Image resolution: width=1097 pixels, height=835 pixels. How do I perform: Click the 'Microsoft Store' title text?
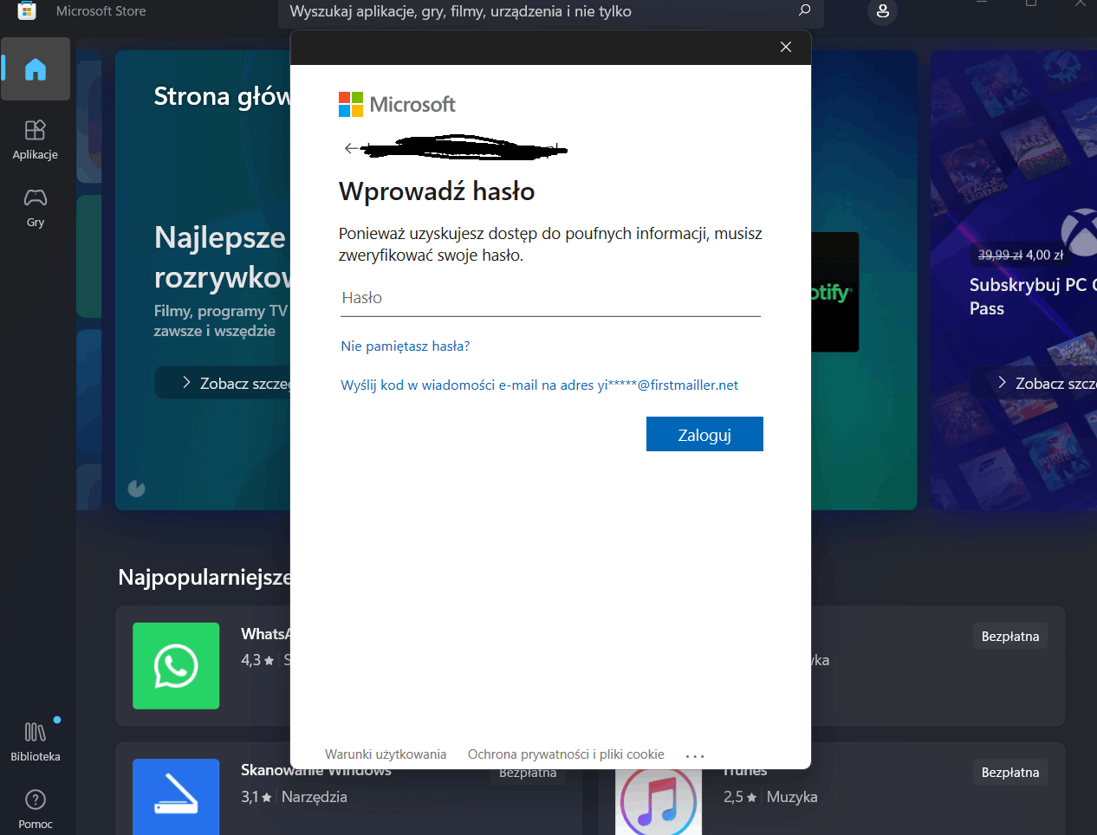(x=101, y=11)
